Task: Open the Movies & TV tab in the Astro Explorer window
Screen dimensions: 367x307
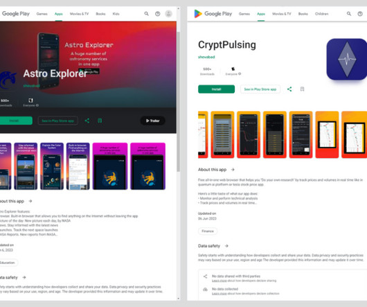Action: point(80,14)
